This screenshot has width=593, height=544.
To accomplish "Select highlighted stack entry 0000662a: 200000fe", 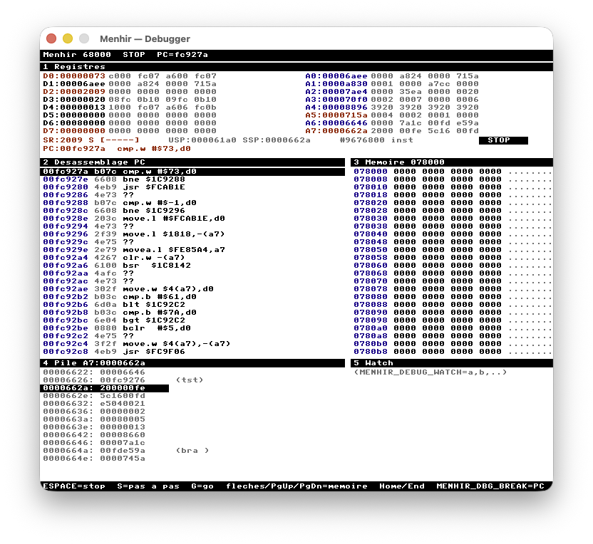I will coord(104,388).
